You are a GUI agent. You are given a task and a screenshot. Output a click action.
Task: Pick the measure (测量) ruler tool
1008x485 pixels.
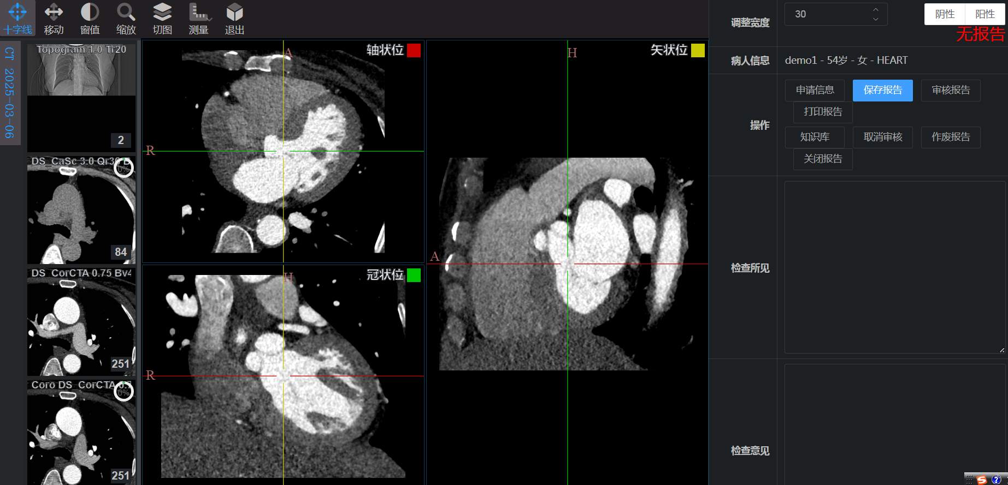point(198,18)
